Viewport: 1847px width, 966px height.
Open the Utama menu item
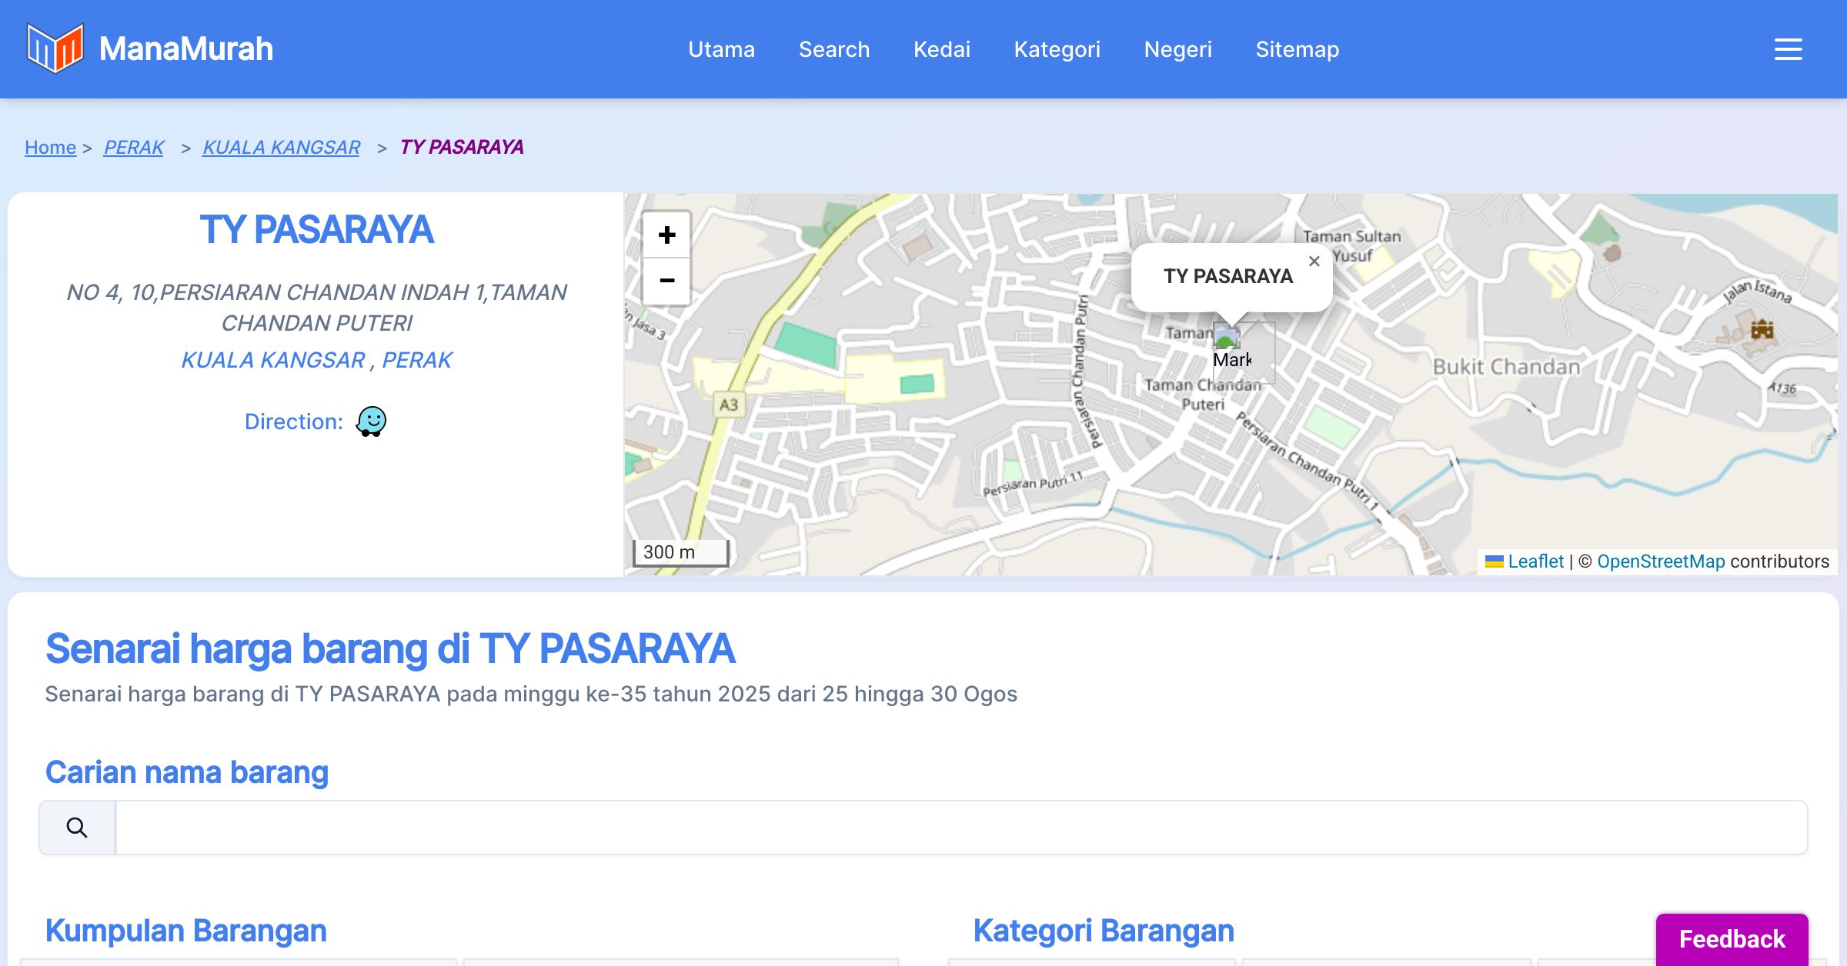(721, 49)
